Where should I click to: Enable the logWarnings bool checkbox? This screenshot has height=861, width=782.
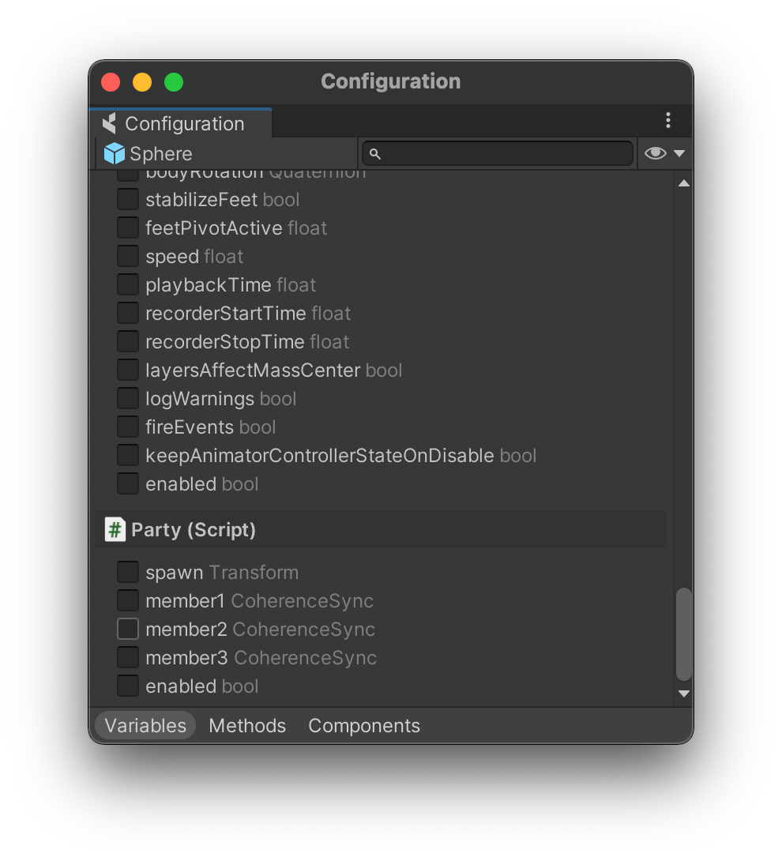tap(128, 399)
